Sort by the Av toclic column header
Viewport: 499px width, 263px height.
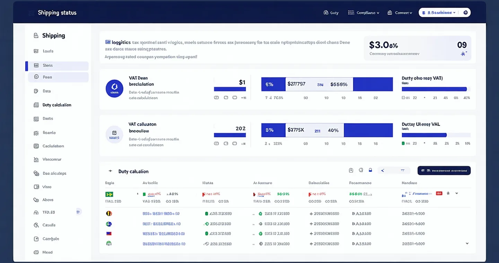tap(150, 183)
